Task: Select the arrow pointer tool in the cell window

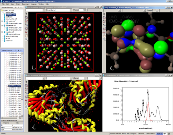Action: pyautogui.click(x=26, y=14)
